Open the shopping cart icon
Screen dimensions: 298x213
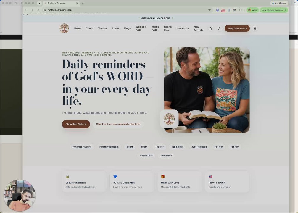coord(255,28)
